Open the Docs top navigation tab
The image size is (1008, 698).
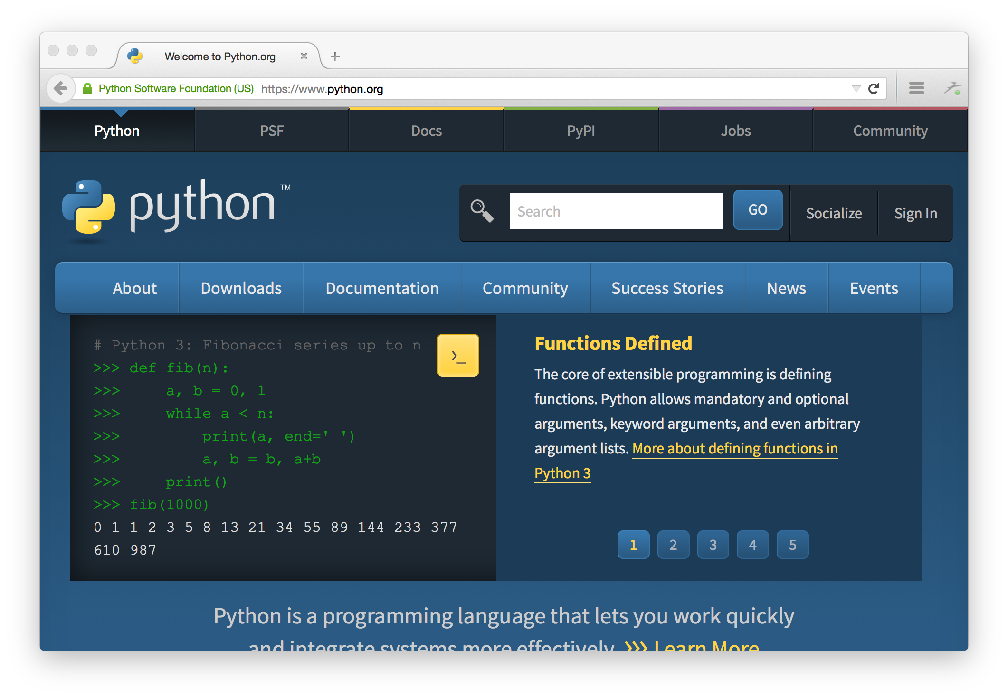click(x=427, y=131)
